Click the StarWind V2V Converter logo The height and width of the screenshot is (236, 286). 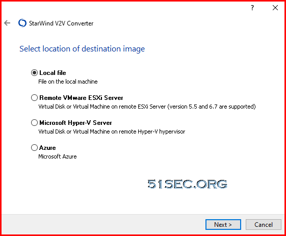pyautogui.click(x=22, y=23)
